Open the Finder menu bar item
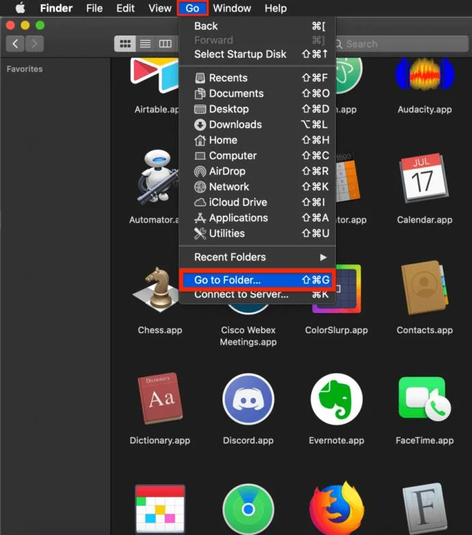The image size is (472, 535). click(56, 8)
